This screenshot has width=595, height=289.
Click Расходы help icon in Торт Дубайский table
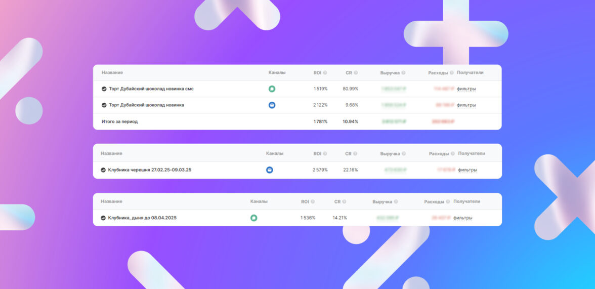(x=451, y=72)
